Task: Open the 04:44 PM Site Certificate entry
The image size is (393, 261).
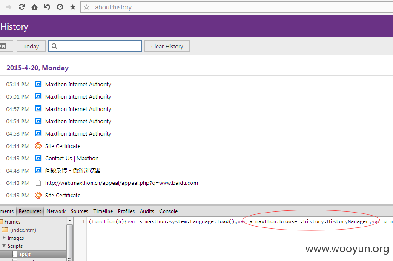Action: (x=63, y=146)
